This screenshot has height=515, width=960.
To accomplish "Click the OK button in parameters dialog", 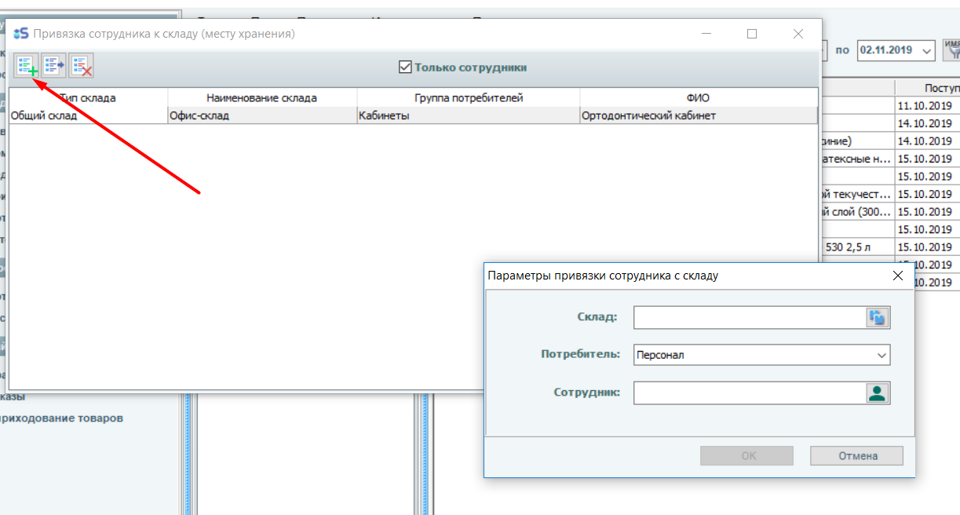I will pos(746,456).
